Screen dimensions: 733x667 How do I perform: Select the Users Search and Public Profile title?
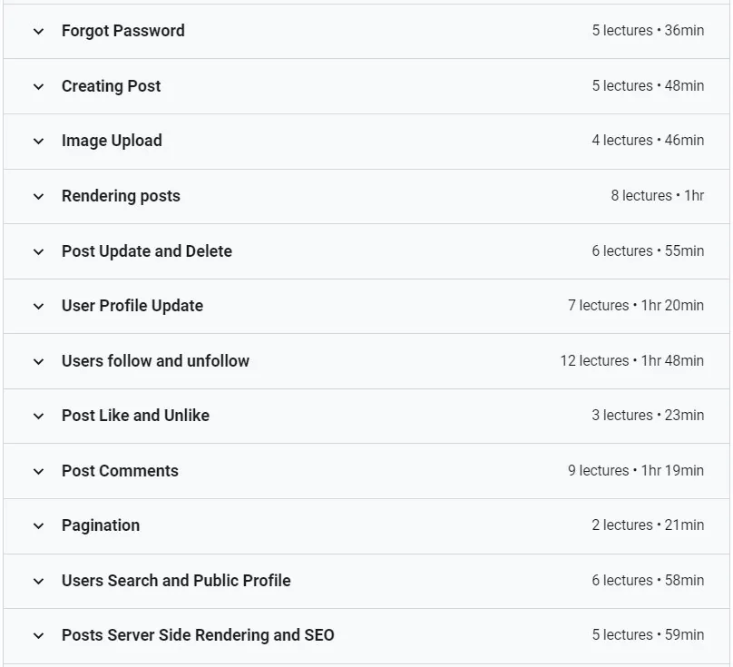(x=176, y=581)
